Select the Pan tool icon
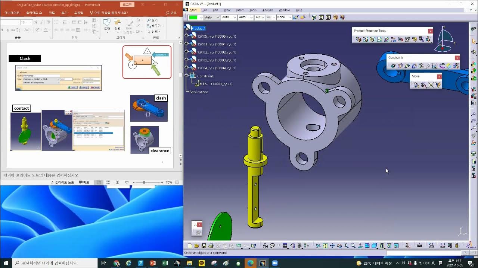 pyautogui.click(x=332, y=246)
